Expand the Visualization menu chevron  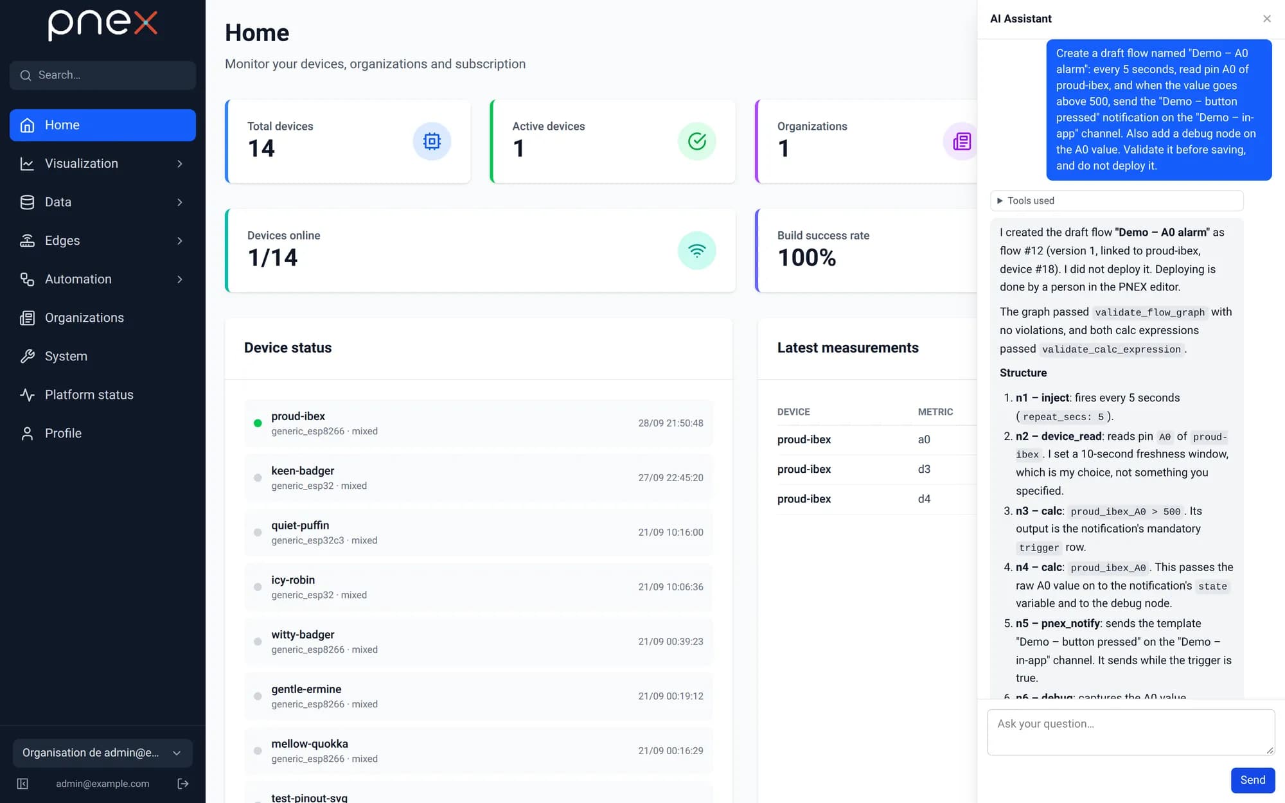180,164
